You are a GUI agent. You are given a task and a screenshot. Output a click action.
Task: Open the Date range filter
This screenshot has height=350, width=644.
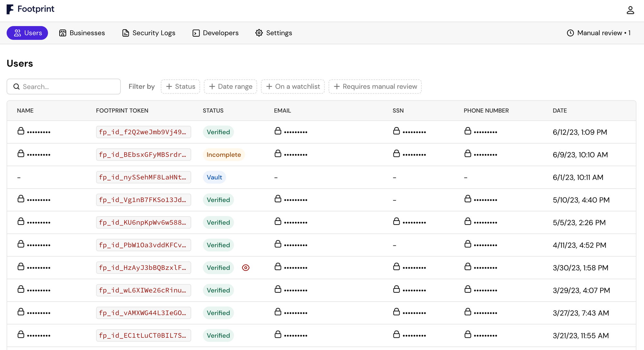coord(231,87)
